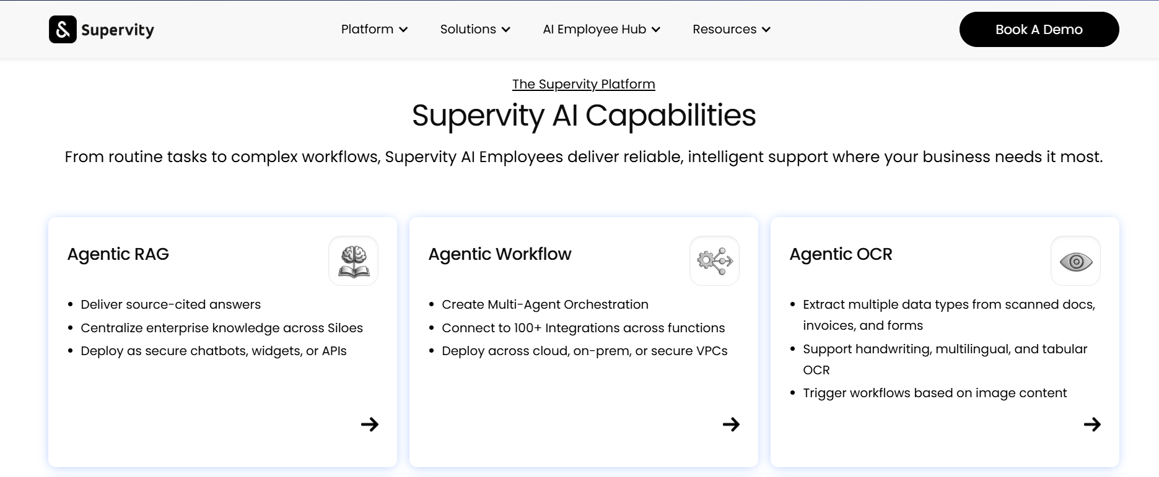Screen dimensions: 1159x477
Task: Click the Supervity wordmark in header
Action: pyautogui.click(x=118, y=30)
